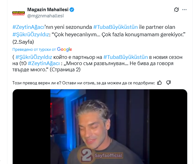Screen dimensions: 194x164
Task: Click the Google logo in translation notice
Action: [x=64, y=49]
